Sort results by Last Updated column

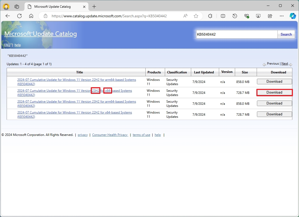[x=204, y=72]
